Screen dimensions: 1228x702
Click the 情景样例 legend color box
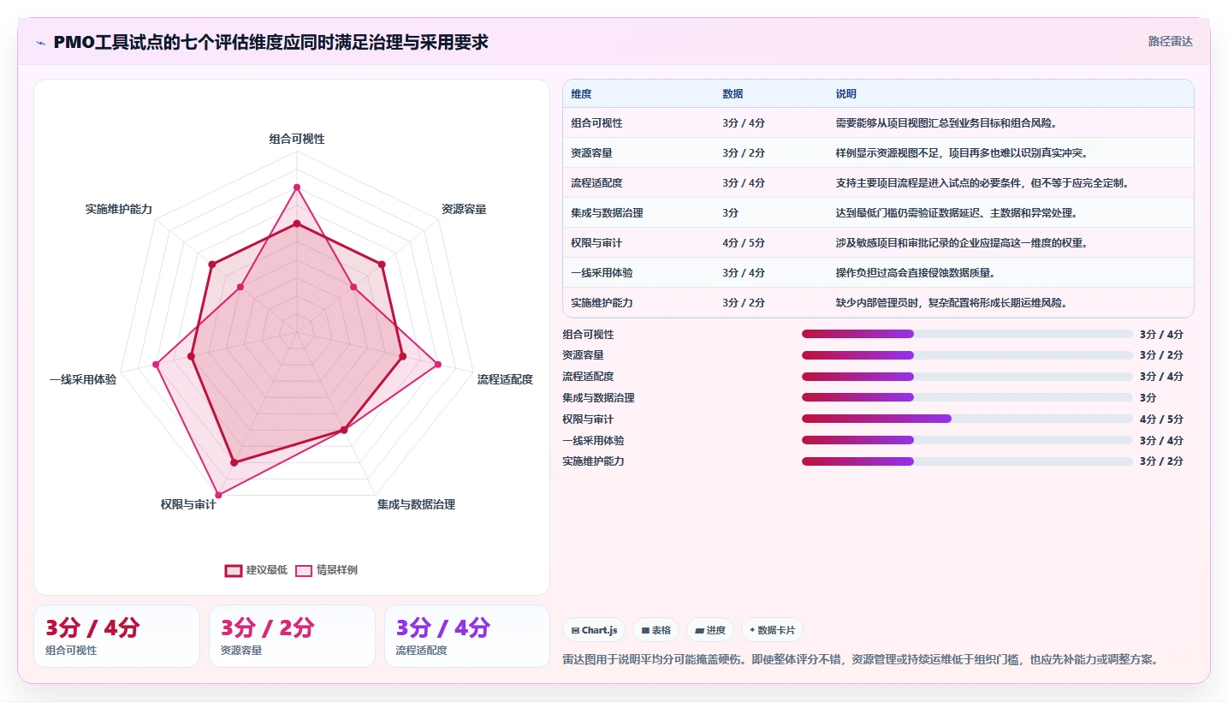point(304,570)
